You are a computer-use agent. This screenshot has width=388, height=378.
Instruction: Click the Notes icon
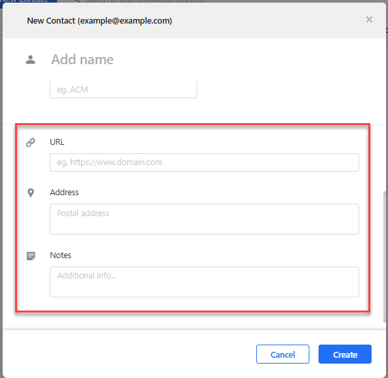(x=31, y=255)
